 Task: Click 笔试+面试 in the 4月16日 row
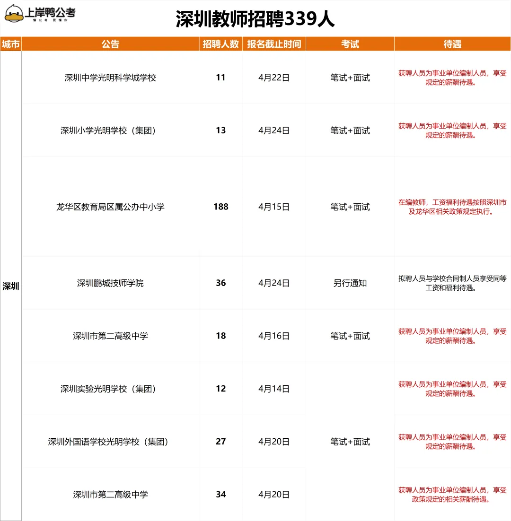[x=350, y=336]
